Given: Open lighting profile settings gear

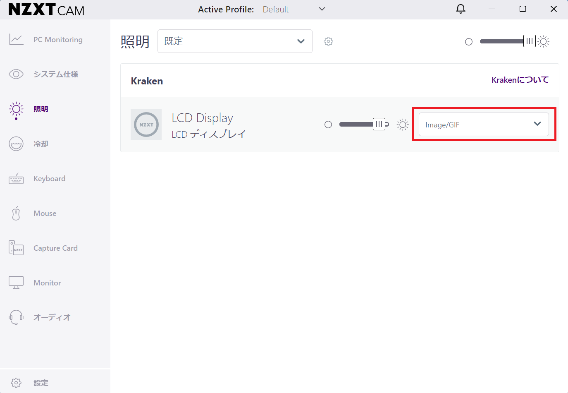Looking at the screenshot, I should (328, 41).
